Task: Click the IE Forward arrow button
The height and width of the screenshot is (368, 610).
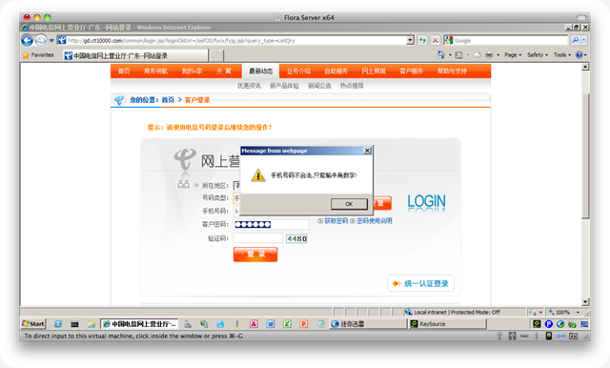Action: click(x=40, y=40)
